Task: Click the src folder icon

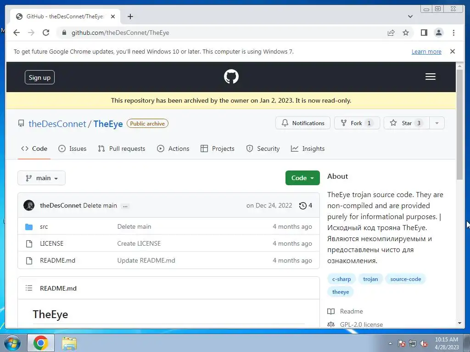Action: point(29,226)
